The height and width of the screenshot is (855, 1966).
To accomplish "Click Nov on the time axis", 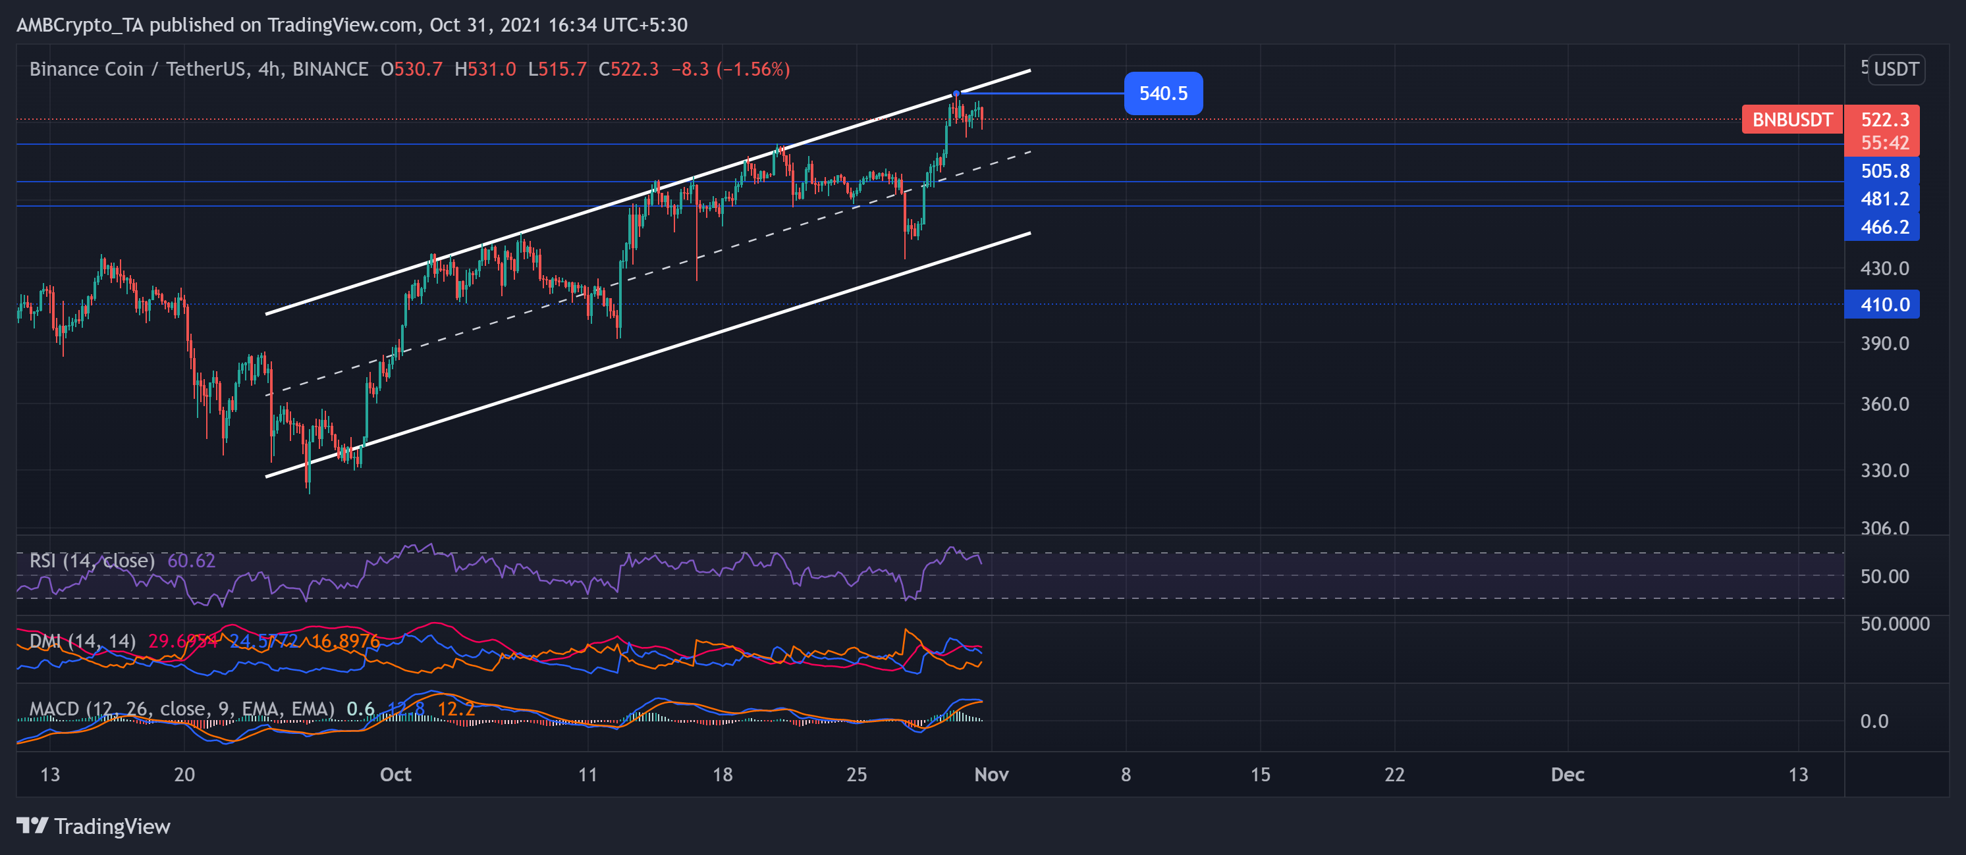I will (x=991, y=774).
